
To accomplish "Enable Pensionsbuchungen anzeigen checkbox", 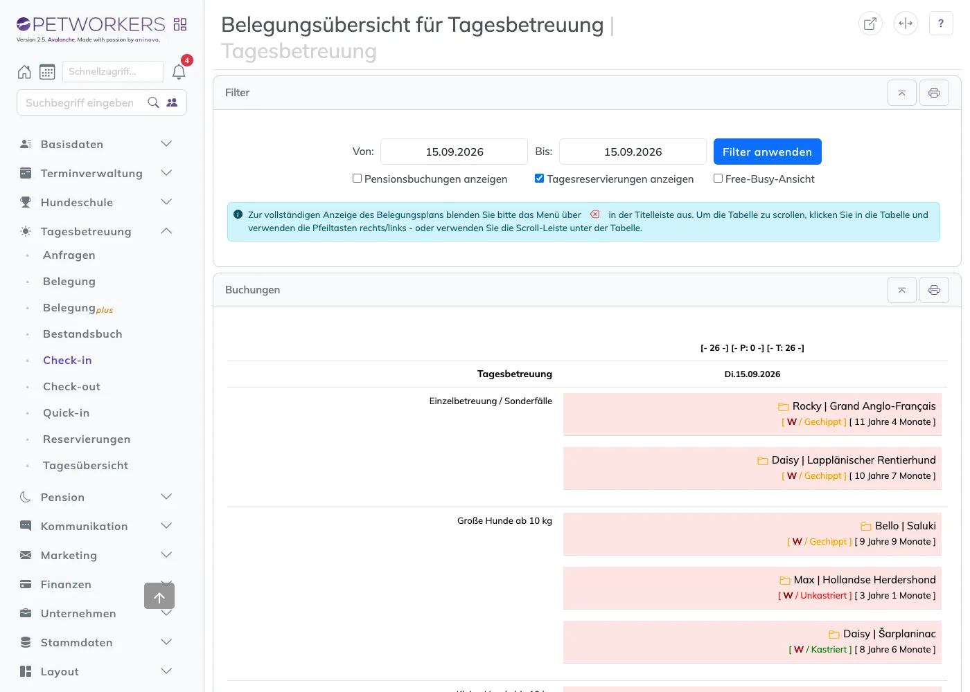I will point(358,179).
